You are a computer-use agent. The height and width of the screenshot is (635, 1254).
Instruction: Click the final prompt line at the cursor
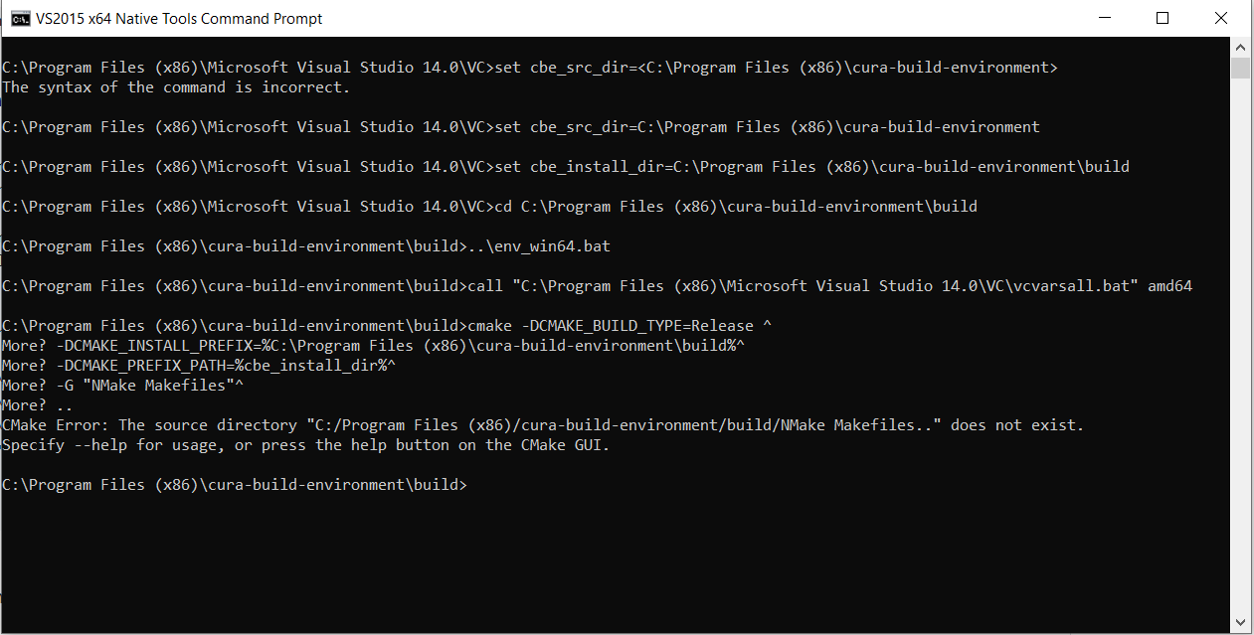(235, 485)
